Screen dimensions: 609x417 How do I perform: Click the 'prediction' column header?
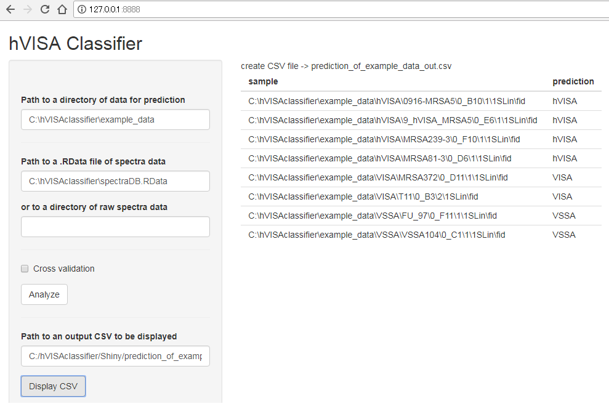click(x=573, y=81)
